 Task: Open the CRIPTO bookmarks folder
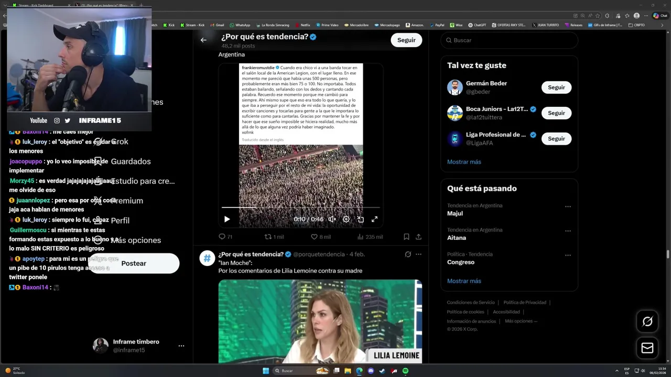pos(636,25)
